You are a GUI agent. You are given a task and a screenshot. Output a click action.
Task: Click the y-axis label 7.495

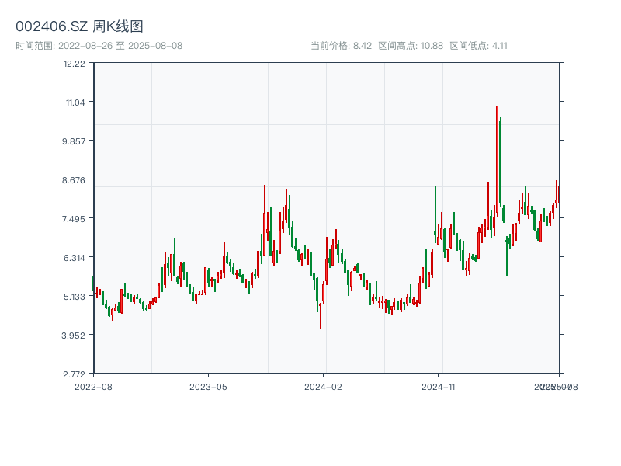(x=74, y=219)
